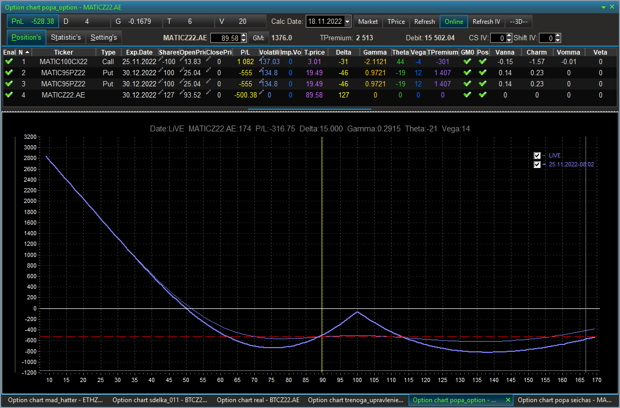
Task: Open the Calc Date dropdown
Action: pyautogui.click(x=347, y=21)
